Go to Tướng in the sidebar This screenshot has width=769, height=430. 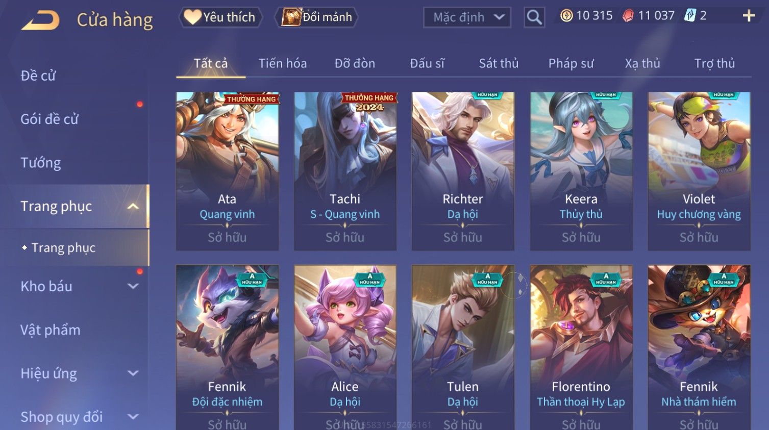pyautogui.click(x=41, y=163)
